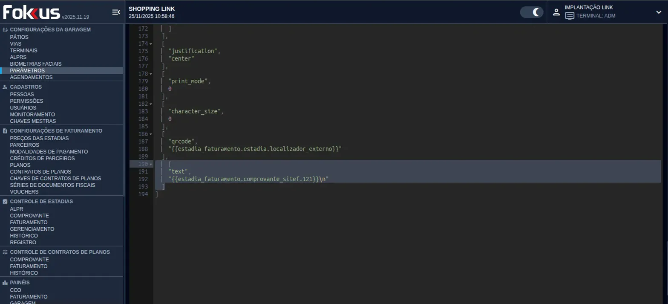
Task: Place cursor on qrcode line 188
Action: 255,149
